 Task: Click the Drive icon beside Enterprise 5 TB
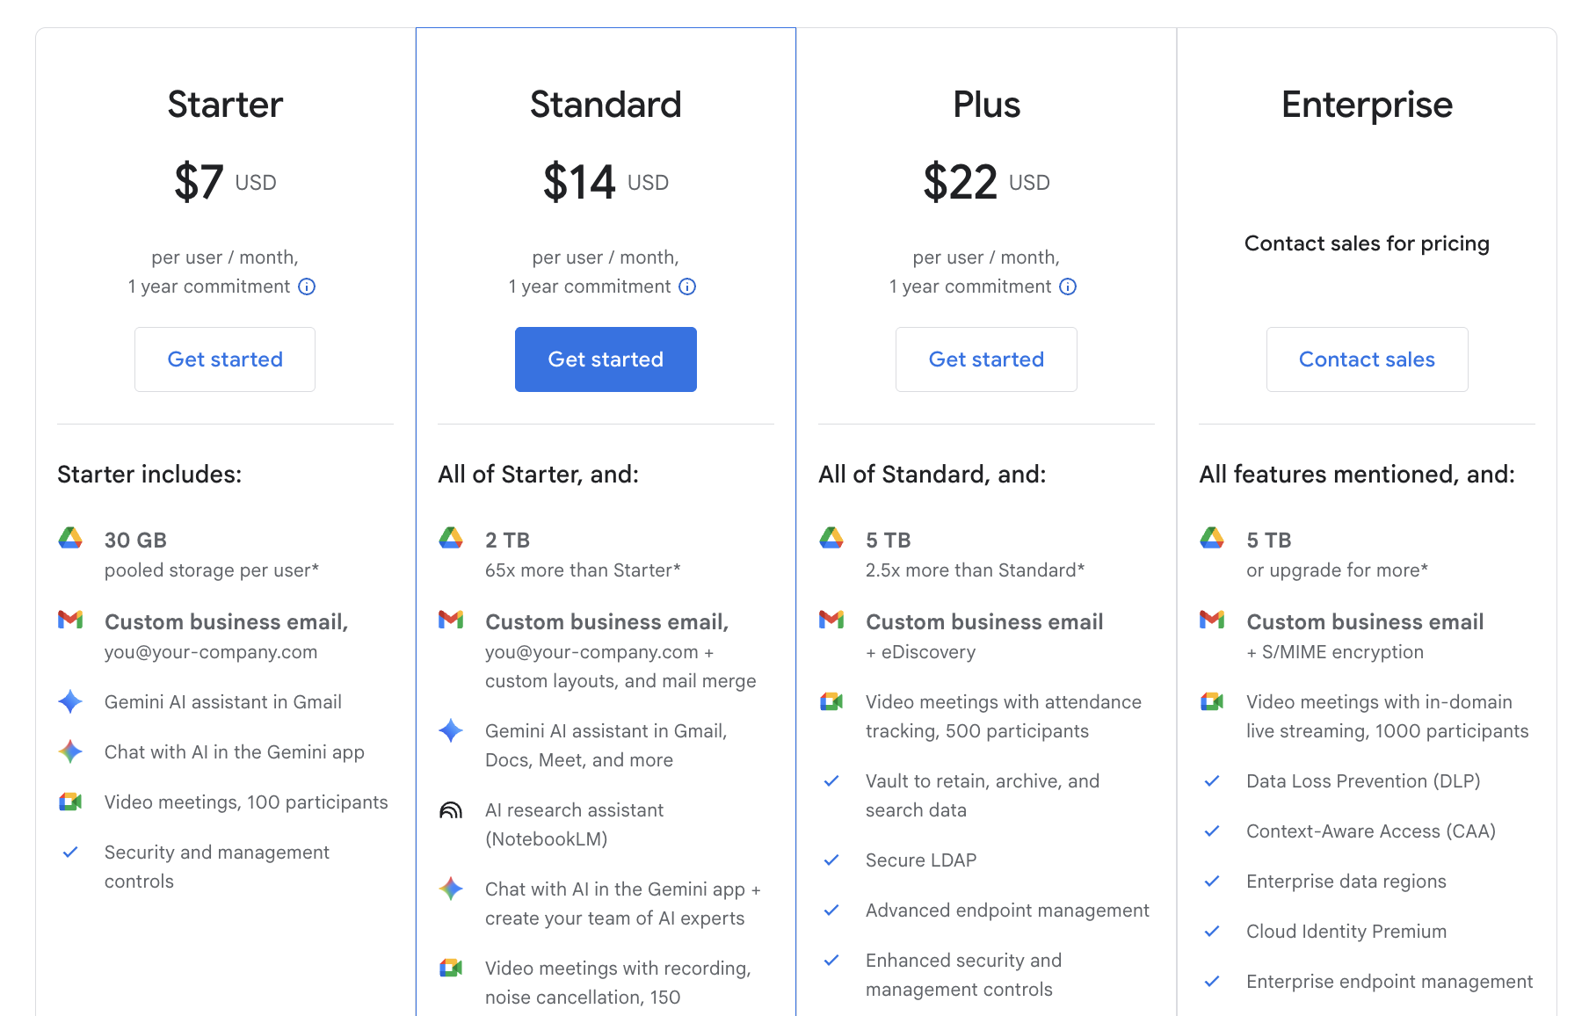click(1212, 538)
